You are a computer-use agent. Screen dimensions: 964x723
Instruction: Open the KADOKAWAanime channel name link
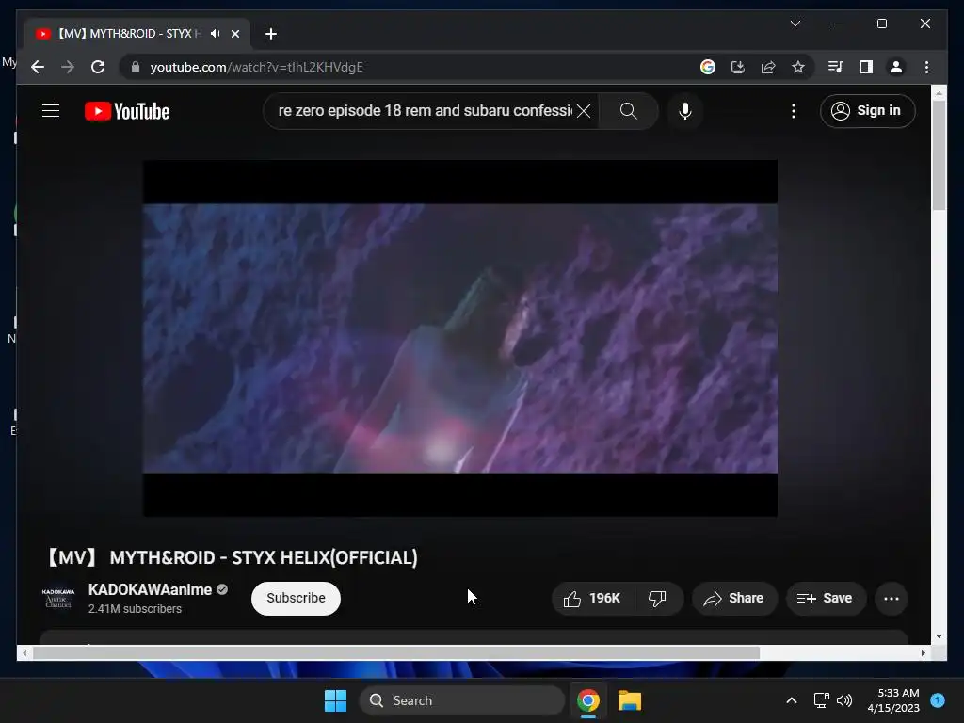pyautogui.click(x=150, y=589)
